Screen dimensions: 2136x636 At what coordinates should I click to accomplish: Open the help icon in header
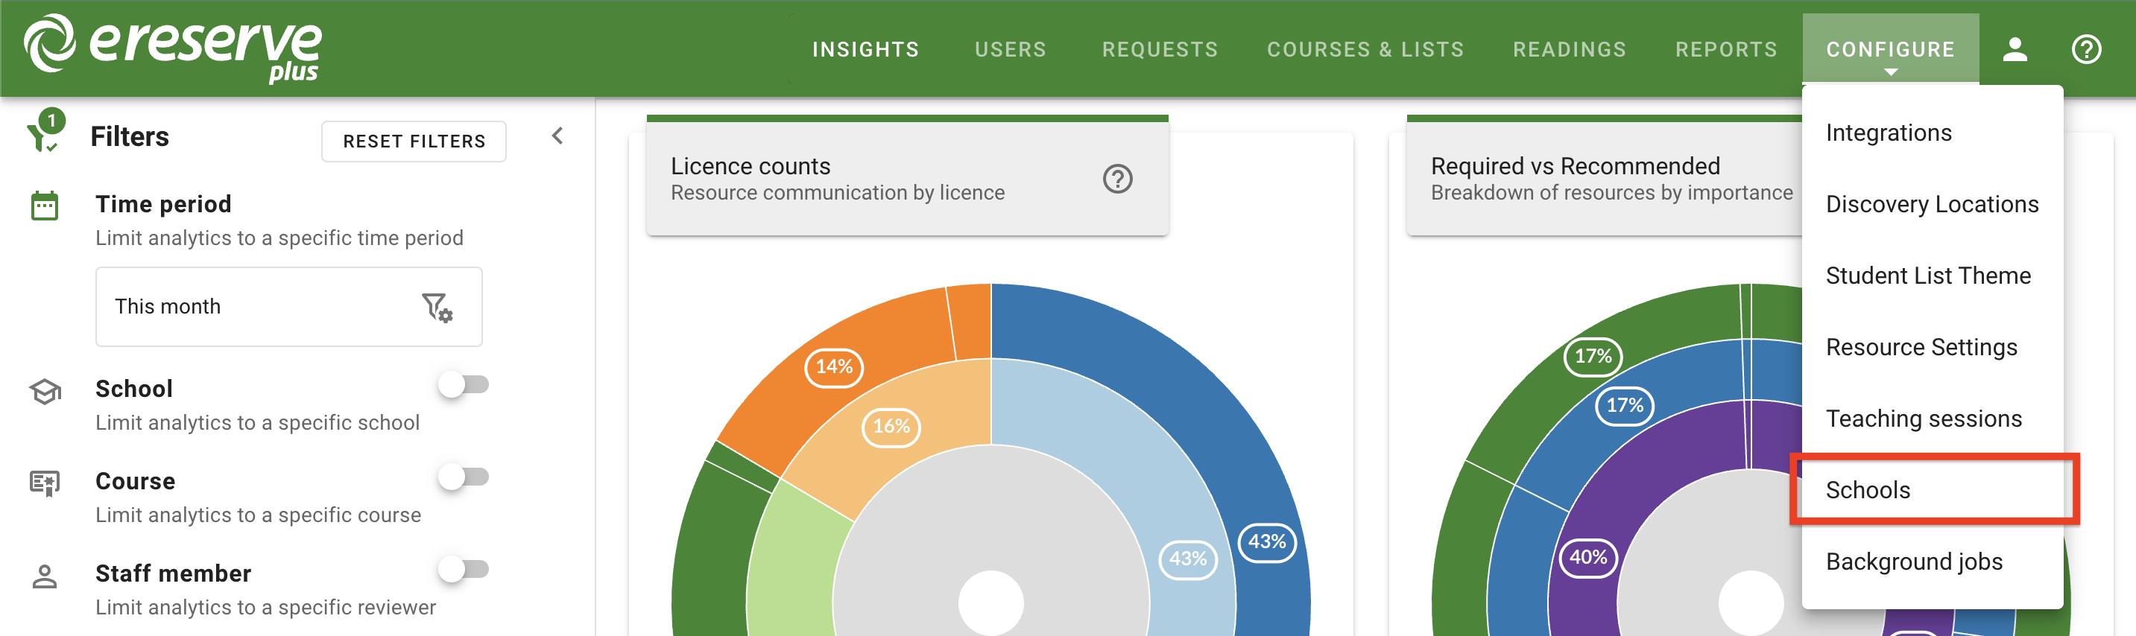[2085, 50]
